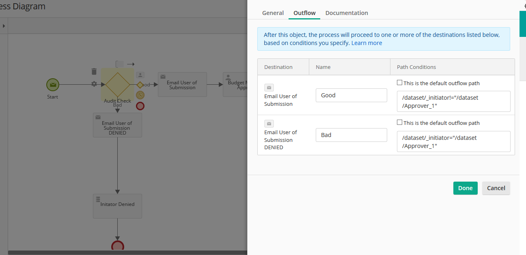
Task: Click the Cancel button
Action: click(496, 188)
